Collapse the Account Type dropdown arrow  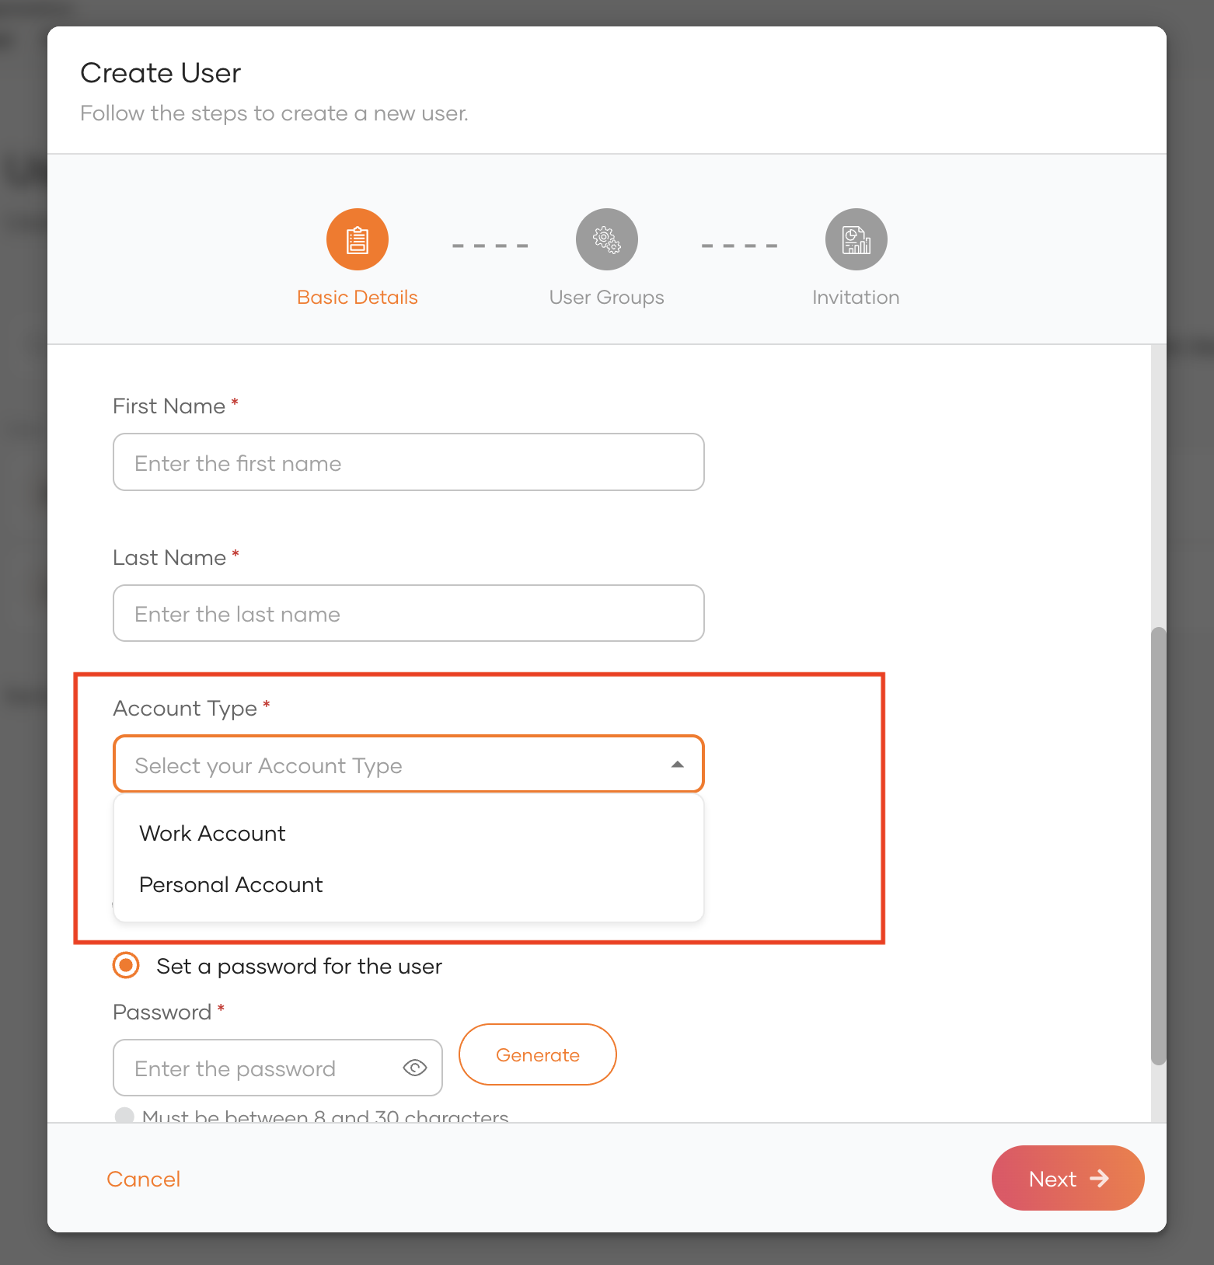(678, 765)
